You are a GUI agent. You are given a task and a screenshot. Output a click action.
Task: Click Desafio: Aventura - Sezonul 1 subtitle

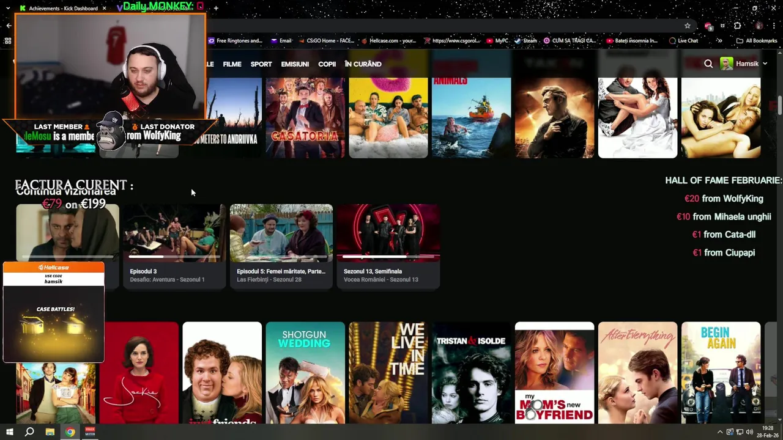[167, 280]
